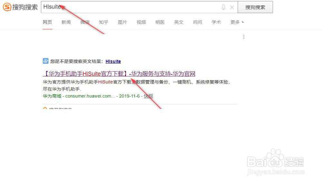322x183 pixels.
Task: Switch to the 学术 tab
Action: [216, 22]
